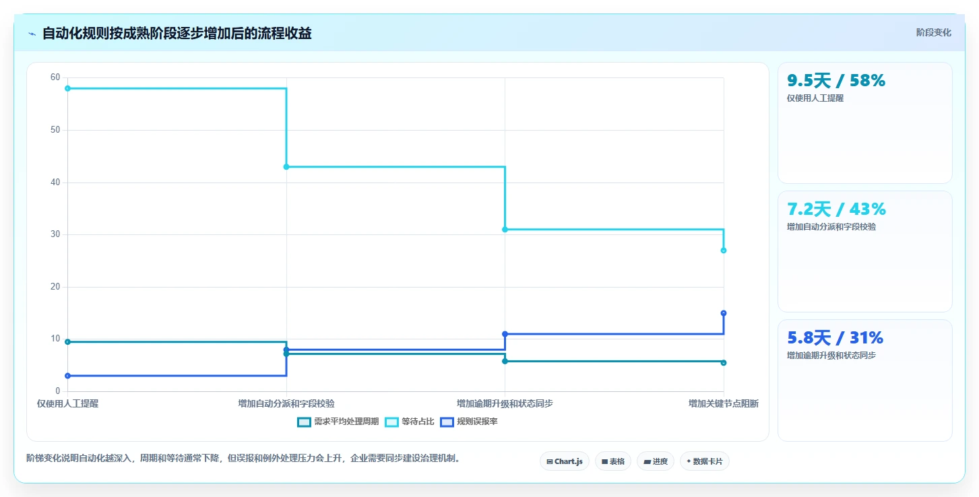Viewport: 979px width, 497px height.
Task: Open the 5.8天 / 31% data card
Action: 865,380
